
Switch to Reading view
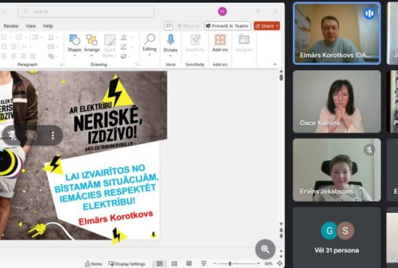189,264
